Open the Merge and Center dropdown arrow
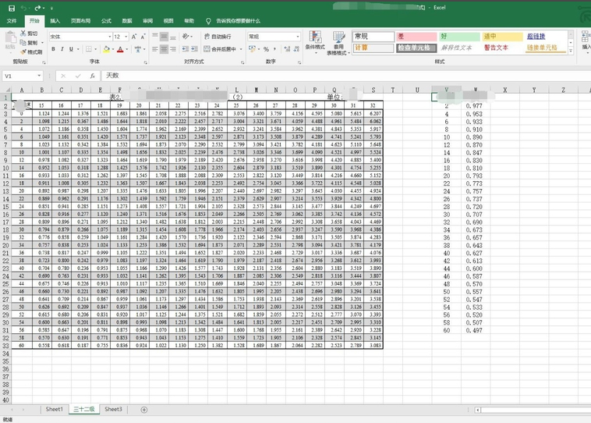This screenshot has width=591, height=423. click(241, 49)
